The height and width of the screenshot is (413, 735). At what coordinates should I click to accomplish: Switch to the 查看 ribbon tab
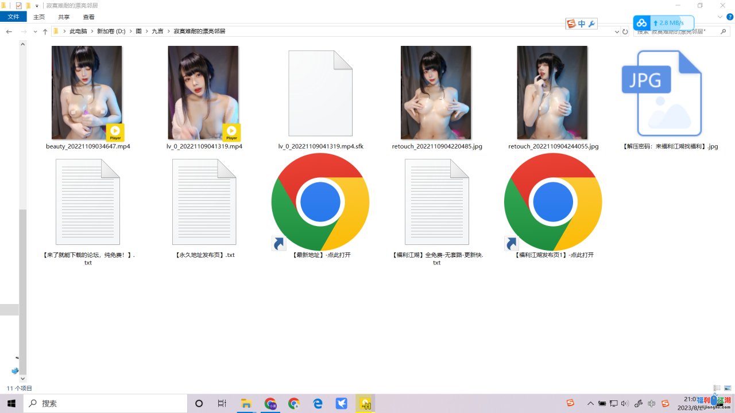click(88, 17)
